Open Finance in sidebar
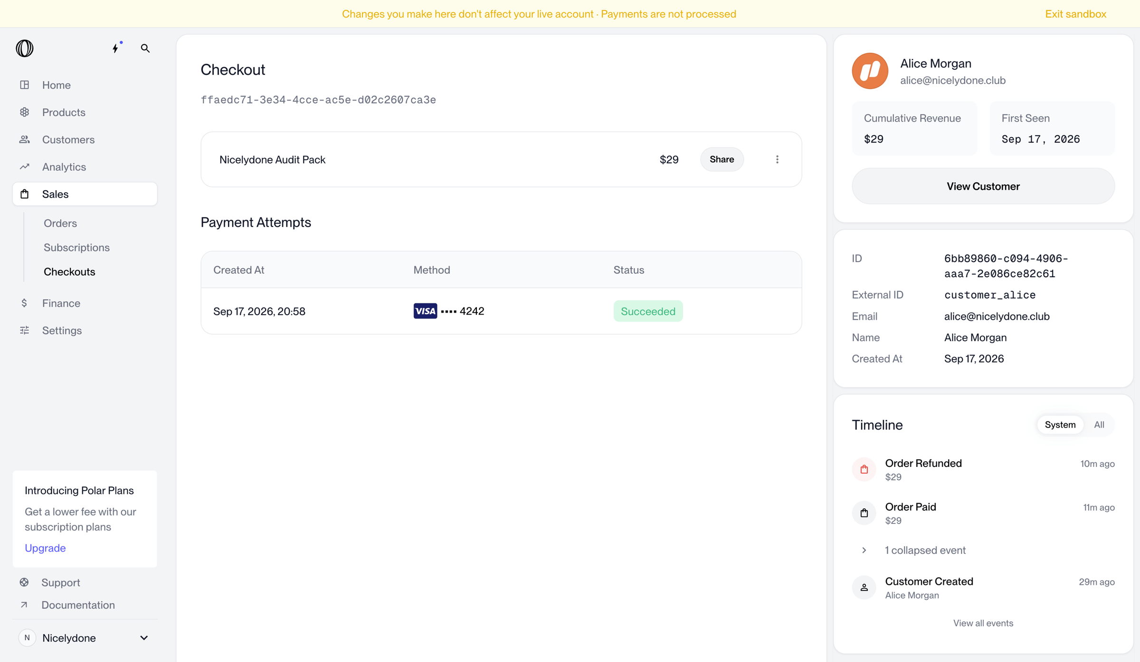Viewport: 1140px width, 662px height. coord(61,303)
